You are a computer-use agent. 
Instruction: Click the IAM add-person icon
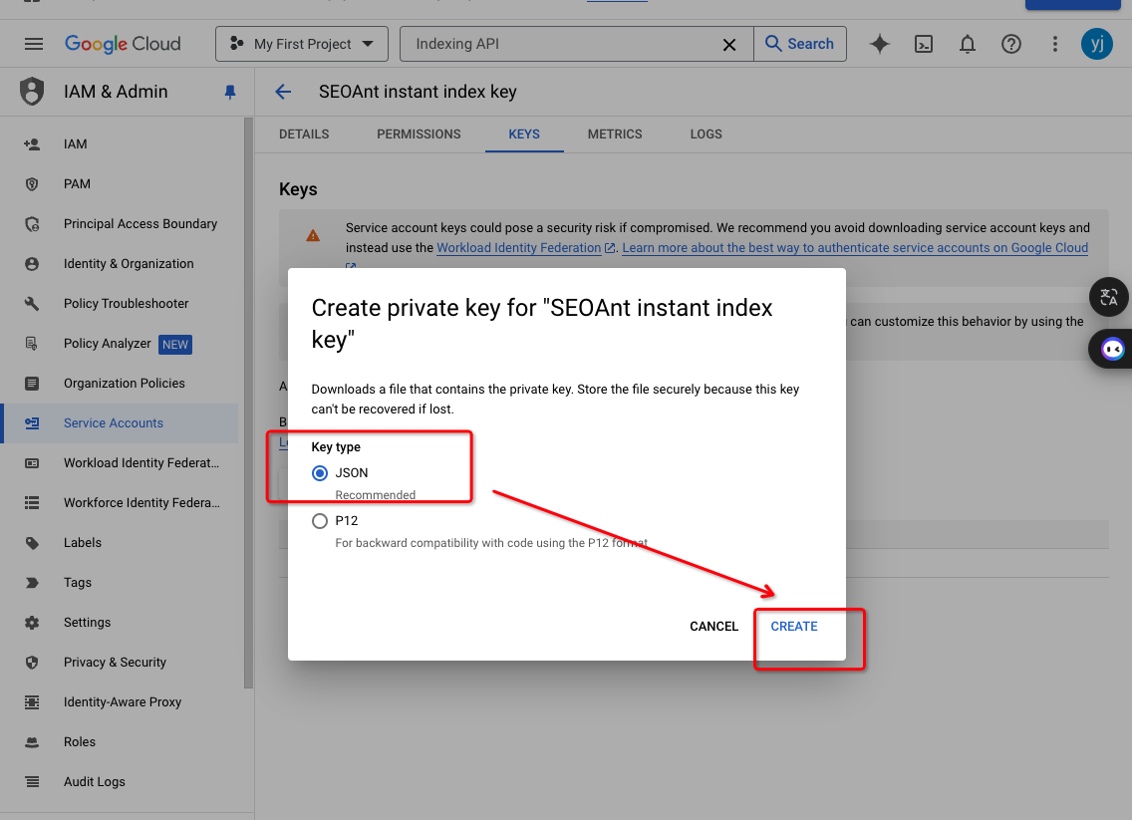[x=32, y=144]
